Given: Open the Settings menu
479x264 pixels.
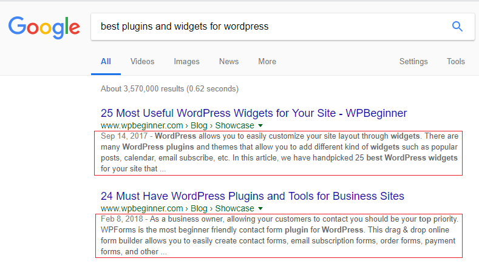Looking at the screenshot, I should pos(413,61).
